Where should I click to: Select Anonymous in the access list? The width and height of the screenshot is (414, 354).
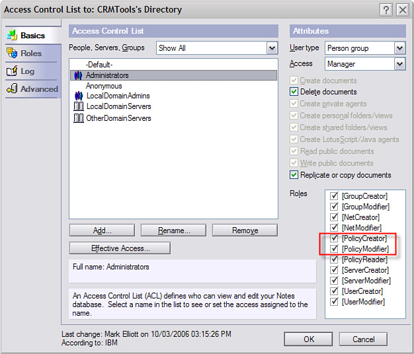pos(104,86)
